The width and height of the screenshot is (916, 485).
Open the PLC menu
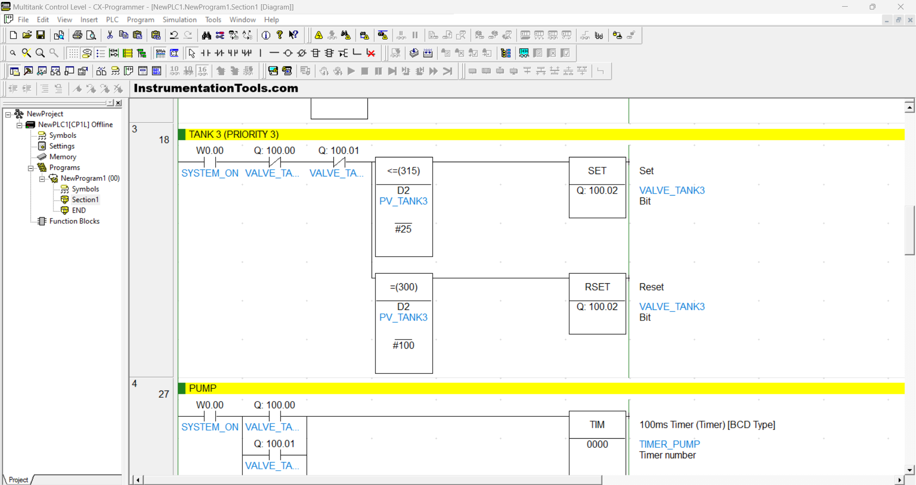tap(112, 20)
